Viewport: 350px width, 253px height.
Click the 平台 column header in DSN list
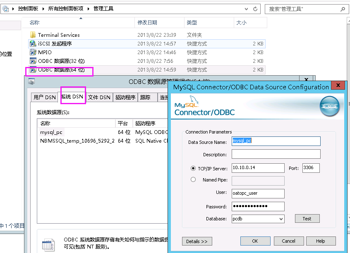(x=124, y=123)
